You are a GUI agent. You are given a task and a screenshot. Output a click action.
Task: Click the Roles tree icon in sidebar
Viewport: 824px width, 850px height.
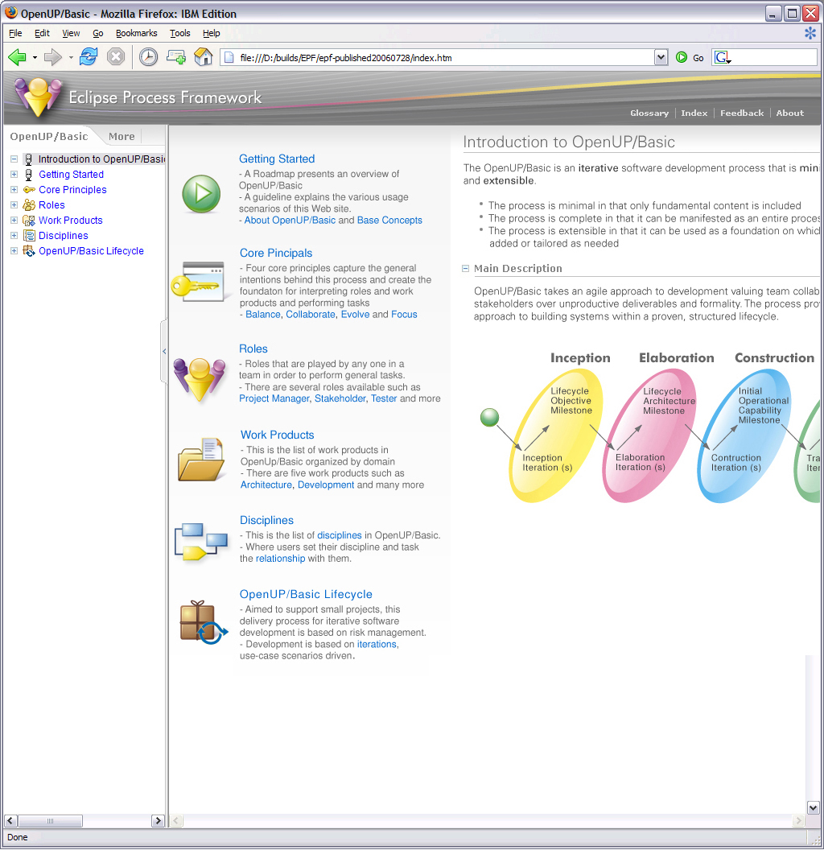coord(29,205)
